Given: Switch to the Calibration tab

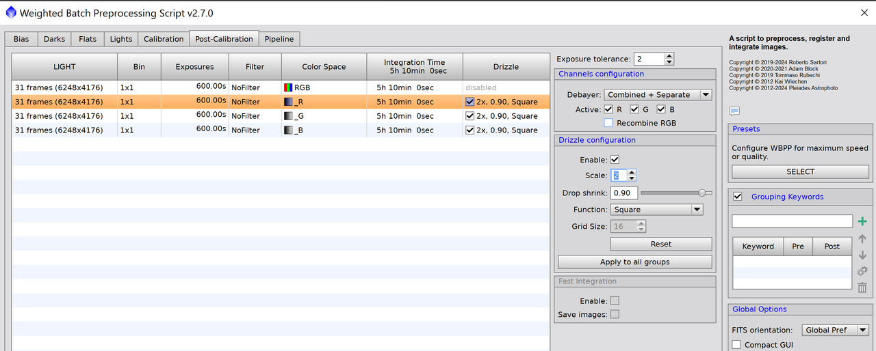Looking at the screenshot, I should pos(164,39).
